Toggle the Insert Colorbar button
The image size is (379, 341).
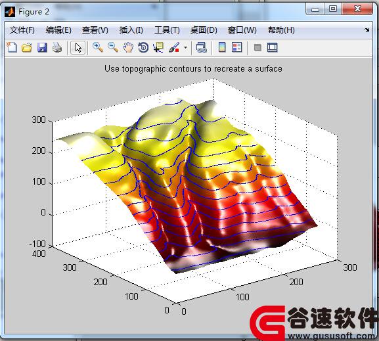click(222, 47)
